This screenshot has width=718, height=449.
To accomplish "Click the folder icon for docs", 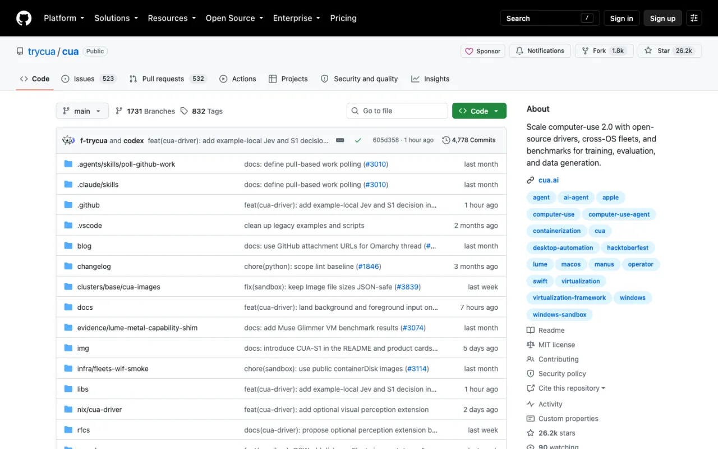I will coord(68,307).
